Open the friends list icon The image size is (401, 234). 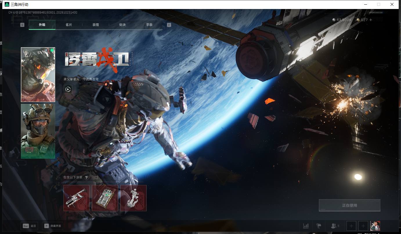pyautogui.click(x=335, y=226)
